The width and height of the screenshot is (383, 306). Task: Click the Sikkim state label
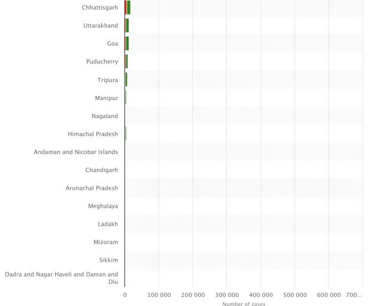pos(108,260)
